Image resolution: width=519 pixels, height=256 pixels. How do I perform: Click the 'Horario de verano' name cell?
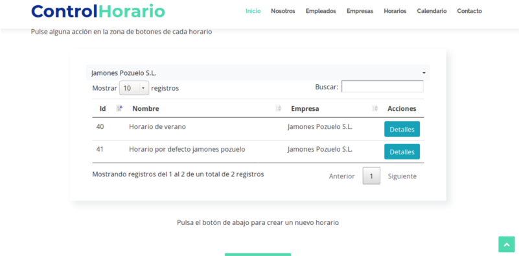[157, 126]
